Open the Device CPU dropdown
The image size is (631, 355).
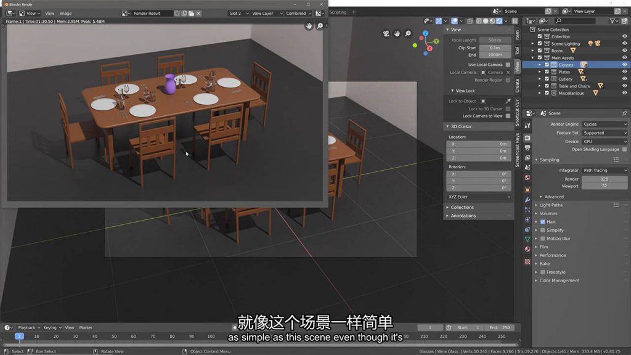pyautogui.click(x=605, y=141)
